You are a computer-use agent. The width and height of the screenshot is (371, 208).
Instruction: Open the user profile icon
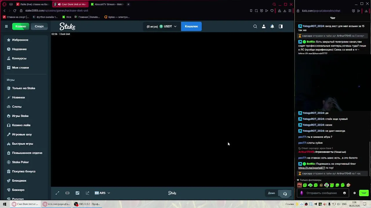pos(263,26)
